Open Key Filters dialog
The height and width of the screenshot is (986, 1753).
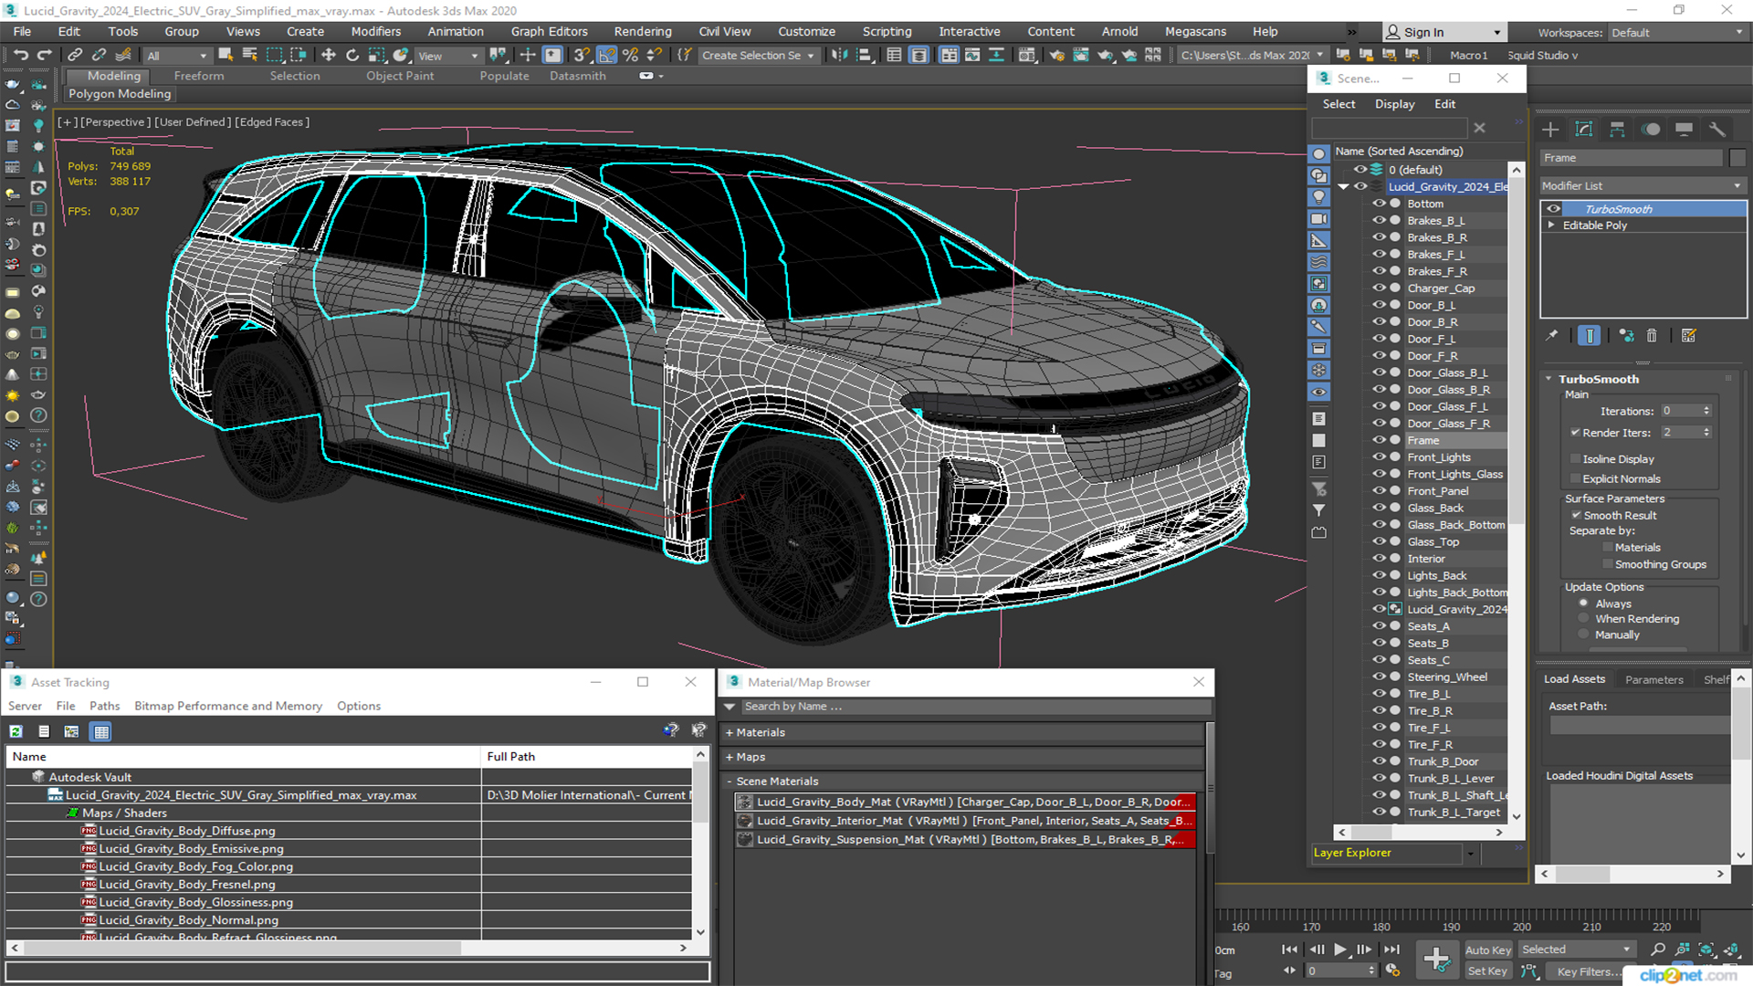click(1588, 971)
